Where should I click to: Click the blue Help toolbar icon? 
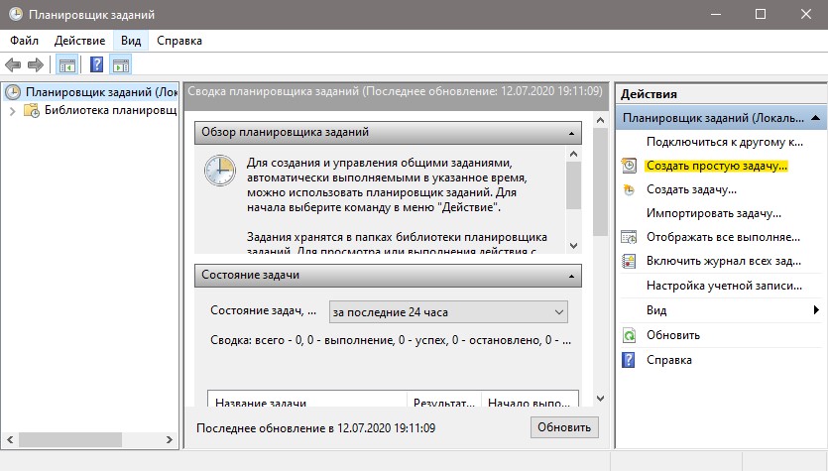click(x=96, y=64)
